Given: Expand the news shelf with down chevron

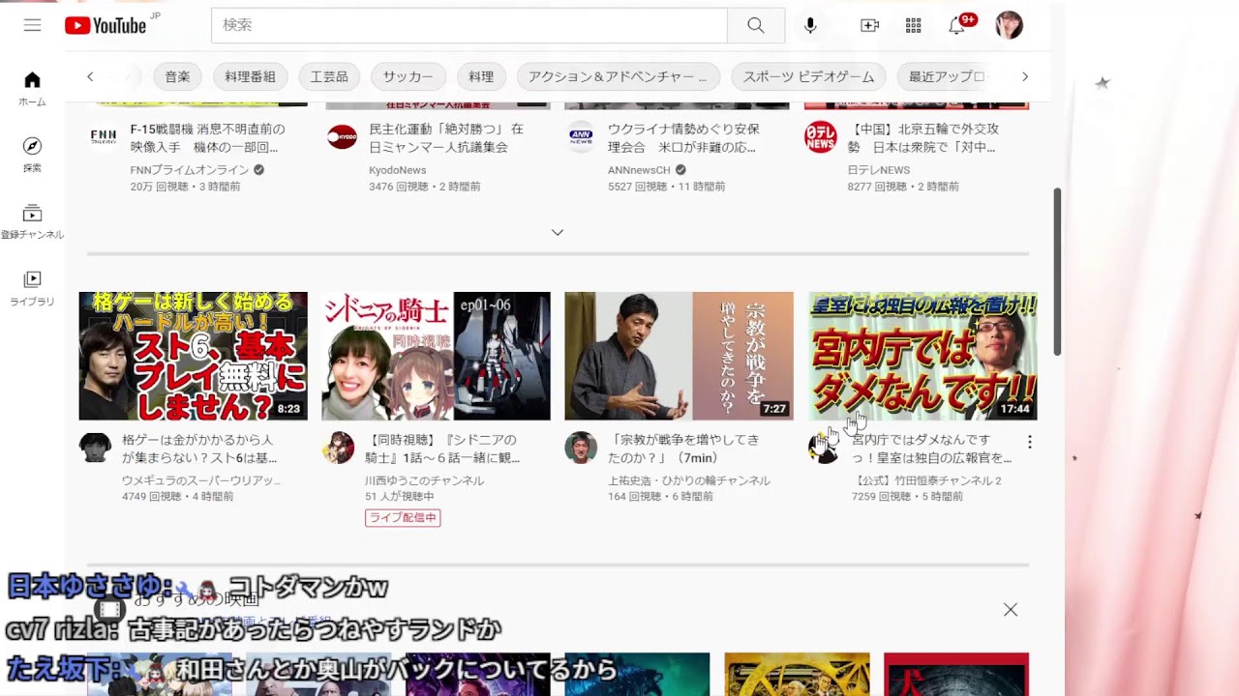Looking at the screenshot, I should point(558,232).
